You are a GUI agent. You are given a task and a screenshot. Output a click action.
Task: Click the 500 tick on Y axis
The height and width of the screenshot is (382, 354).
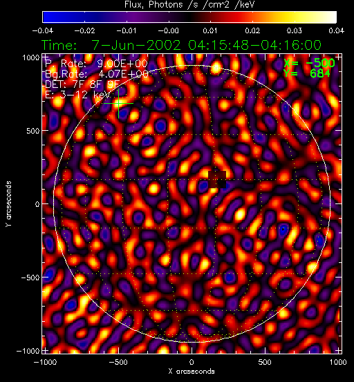pyautogui.click(x=33, y=131)
